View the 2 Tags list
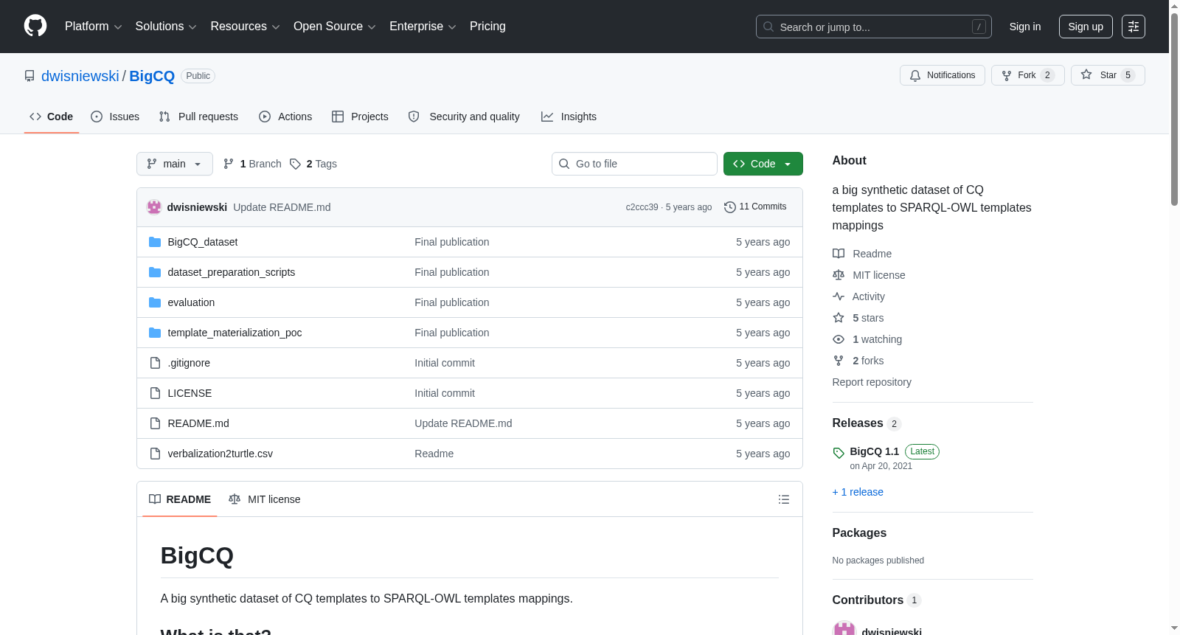 pos(313,164)
